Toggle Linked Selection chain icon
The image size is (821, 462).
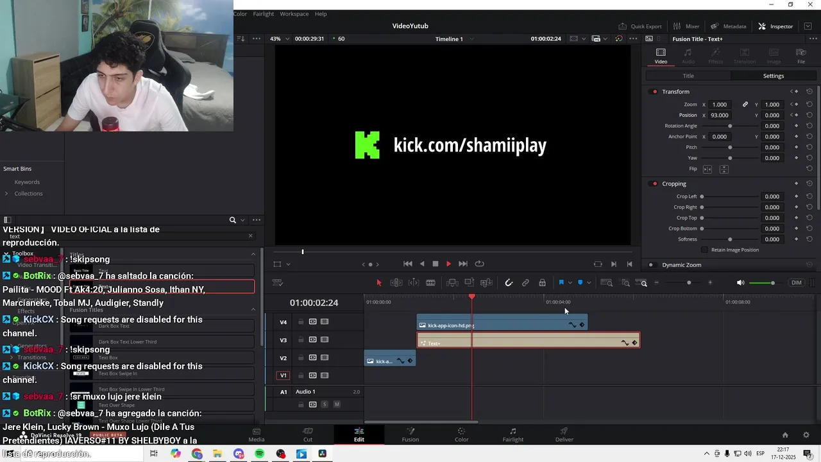point(525,283)
